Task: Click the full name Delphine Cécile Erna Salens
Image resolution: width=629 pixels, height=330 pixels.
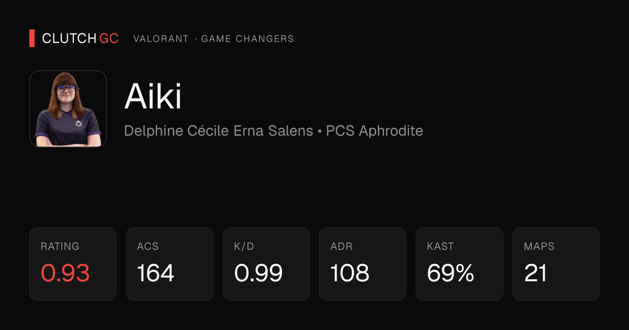Action: (x=219, y=130)
